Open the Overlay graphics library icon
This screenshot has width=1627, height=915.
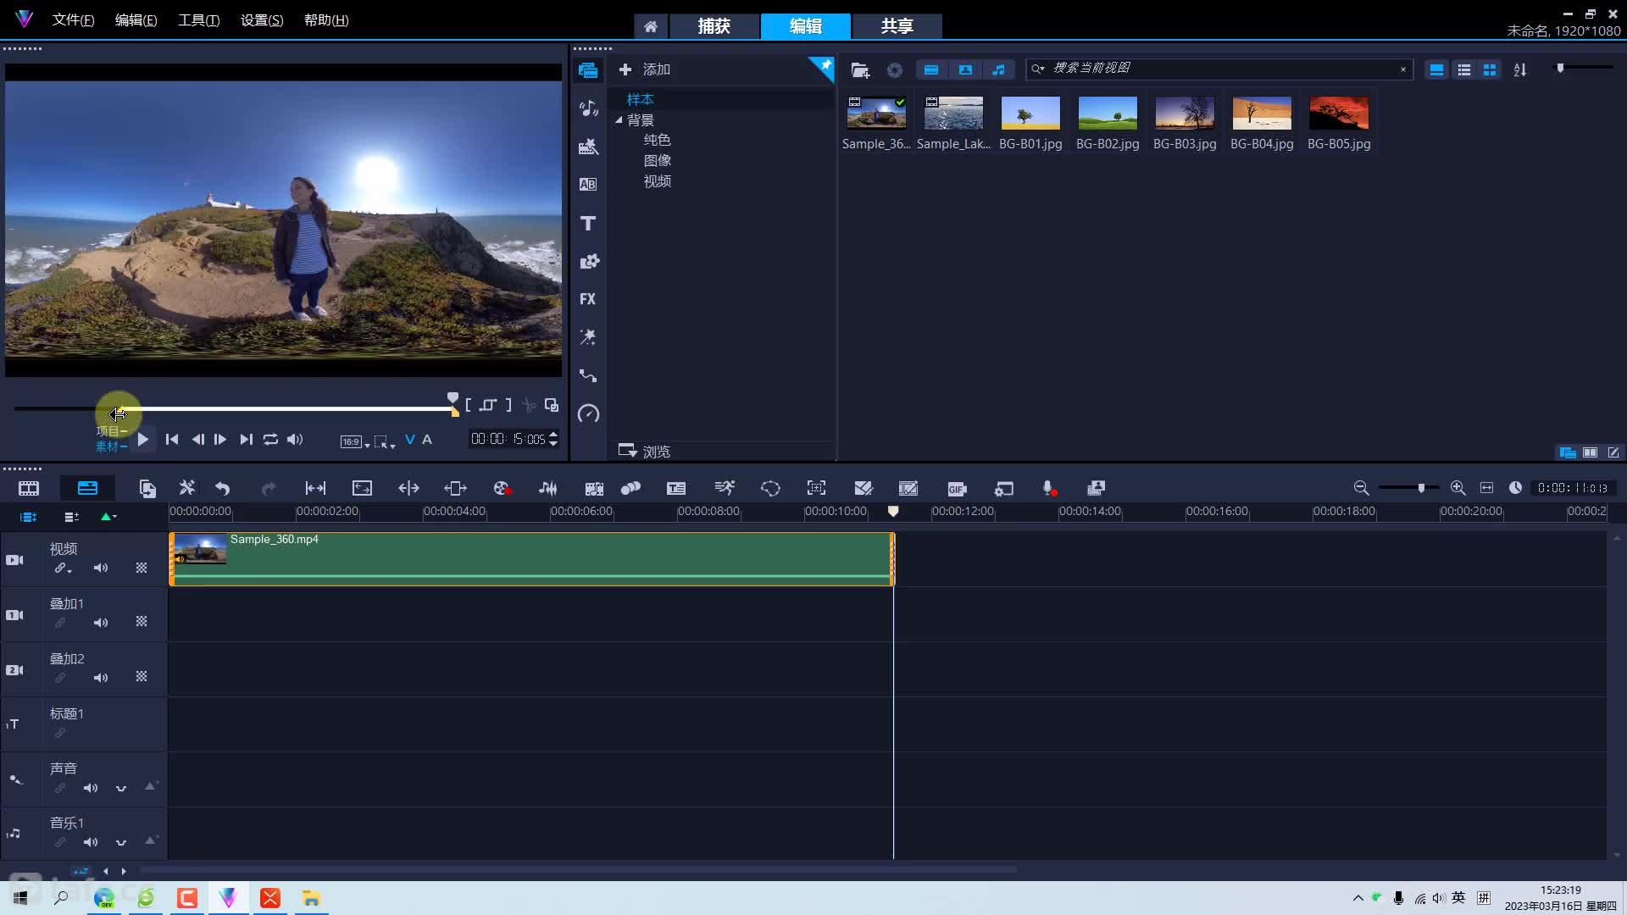click(x=588, y=261)
